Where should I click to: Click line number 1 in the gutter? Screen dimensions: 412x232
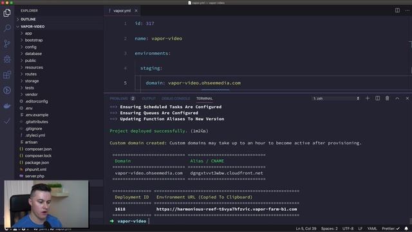point(126,23)
